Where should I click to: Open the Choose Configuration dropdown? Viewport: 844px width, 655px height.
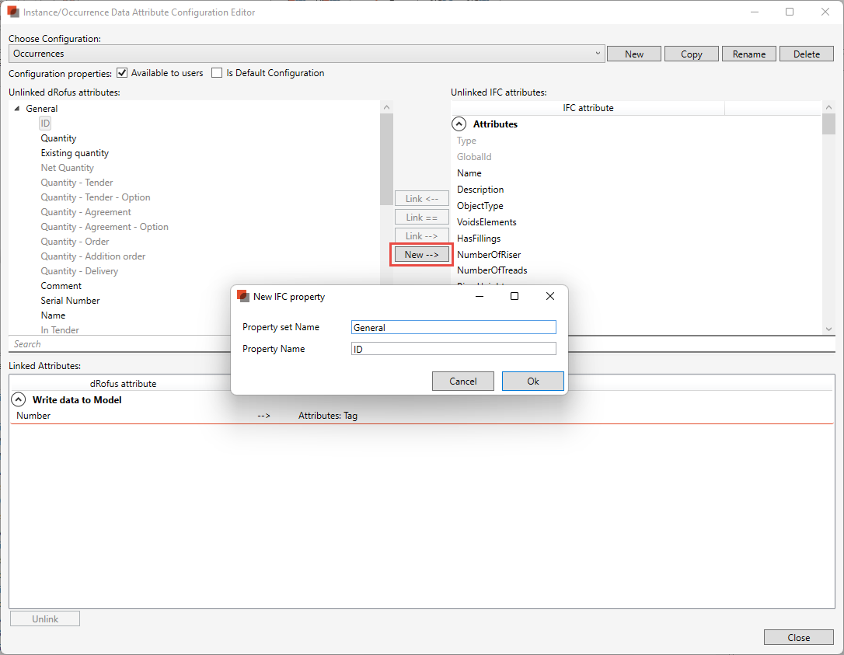click(597, 54)
